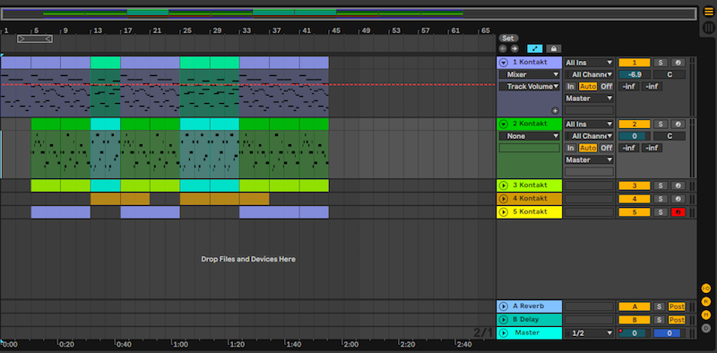The width and height of the screenshot is (717, 353).
Task: Open the All Ins input dropdown on track 1
Action: (x=589, y=63)
